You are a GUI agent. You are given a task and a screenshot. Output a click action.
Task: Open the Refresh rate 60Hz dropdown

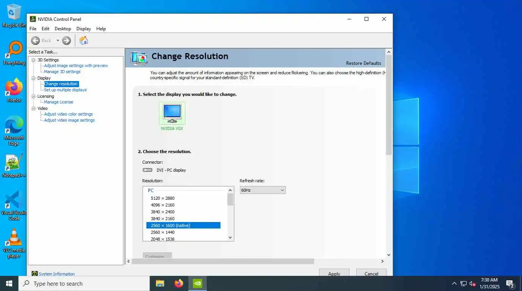[263, 190]
